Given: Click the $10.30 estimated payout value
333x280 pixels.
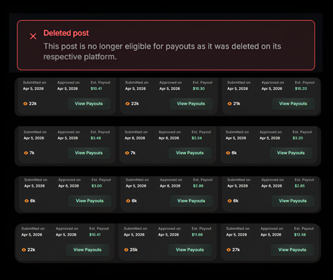Looking at the screenshot, I should pyautogui.click(x=198, y=89).
